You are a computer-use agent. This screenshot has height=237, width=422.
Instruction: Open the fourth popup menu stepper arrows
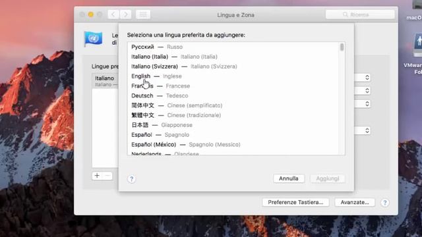367,130
